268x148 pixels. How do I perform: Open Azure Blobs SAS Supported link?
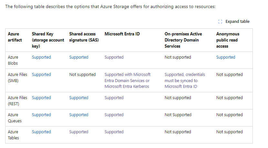[79, 57]
